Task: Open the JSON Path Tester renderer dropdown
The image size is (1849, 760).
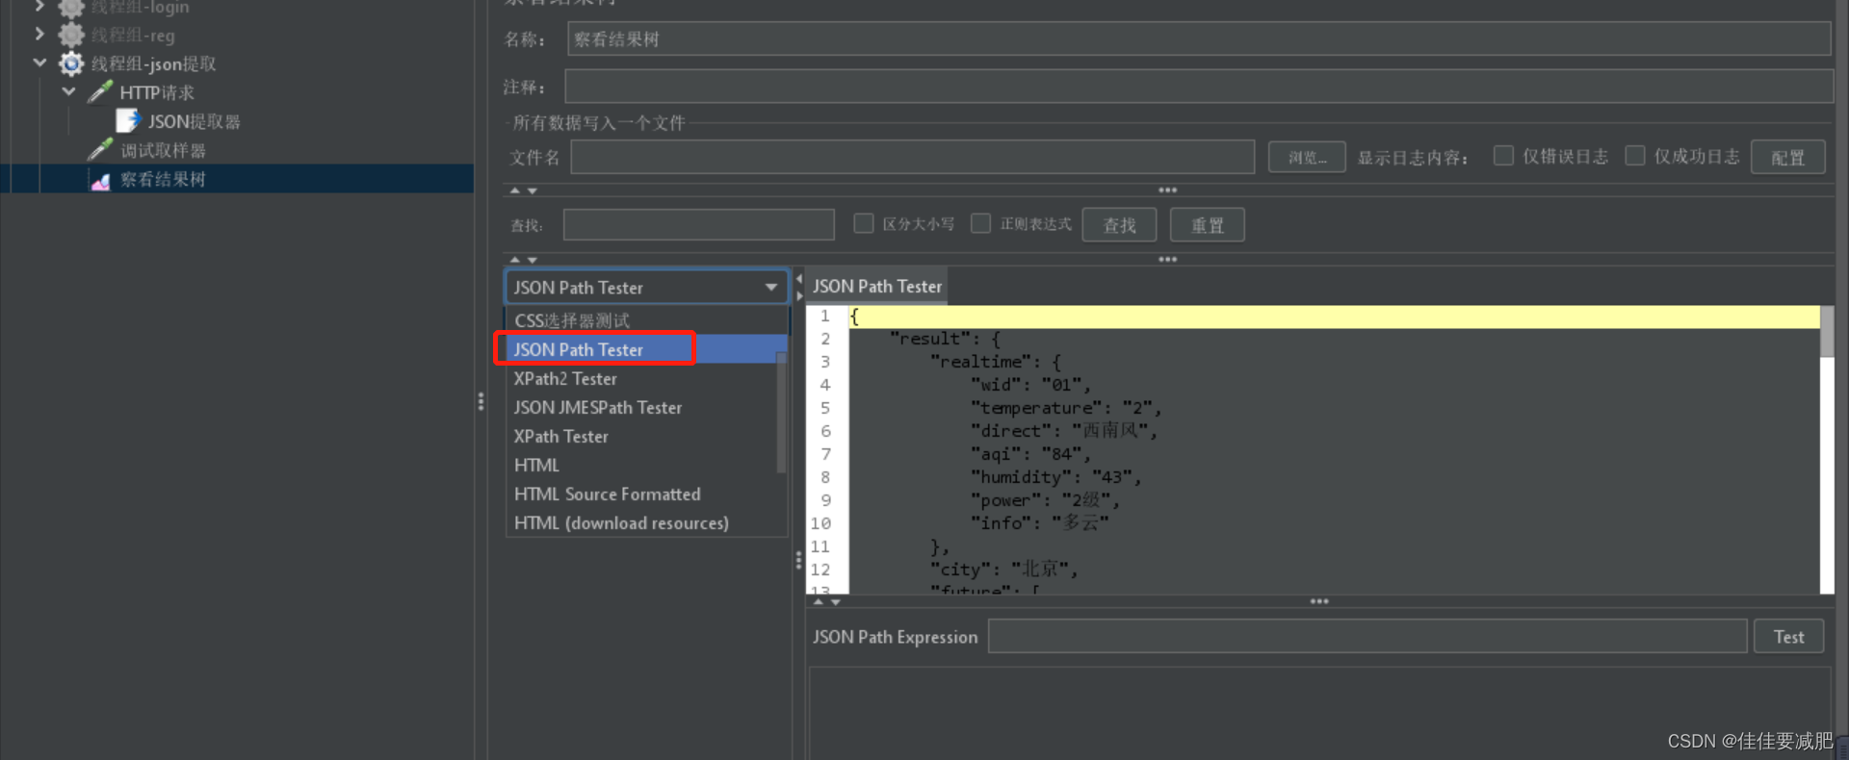Action: [646, 287]
